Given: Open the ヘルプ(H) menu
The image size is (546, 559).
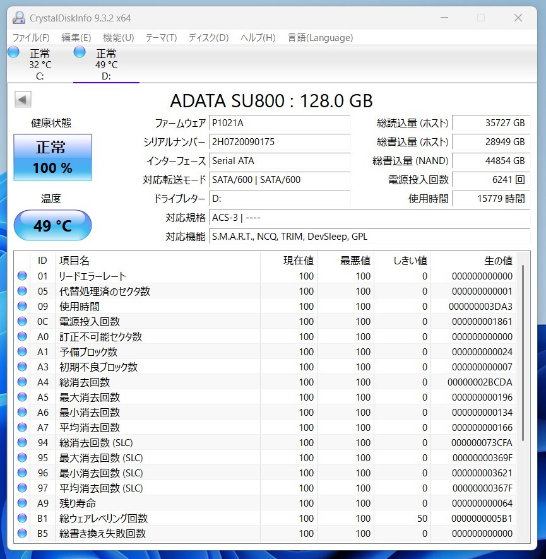Looking at the screenshot, I should click(x=258, y=38).
